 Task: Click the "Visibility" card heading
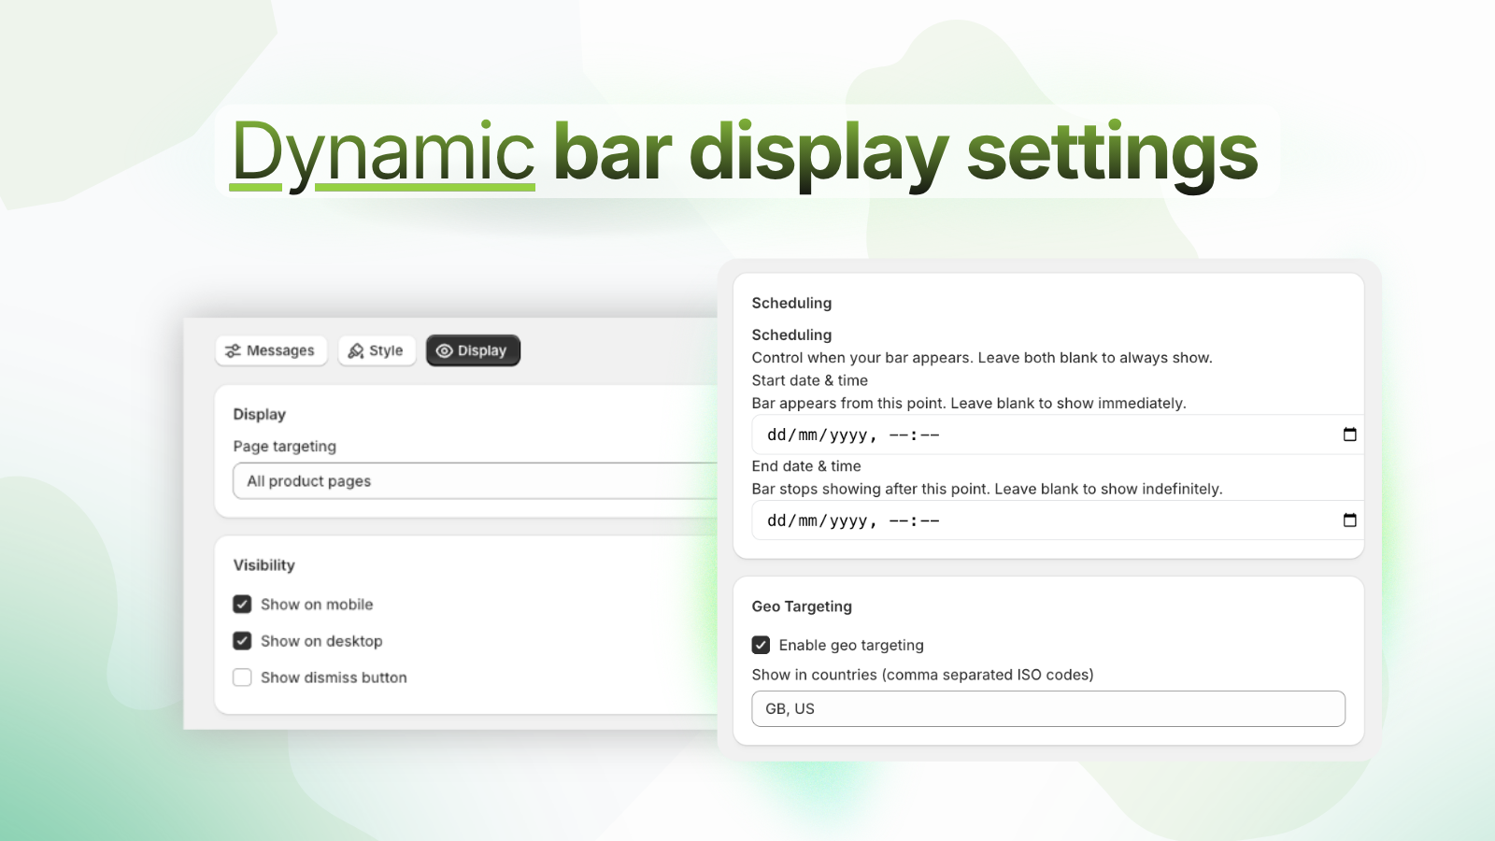(263, 565)
